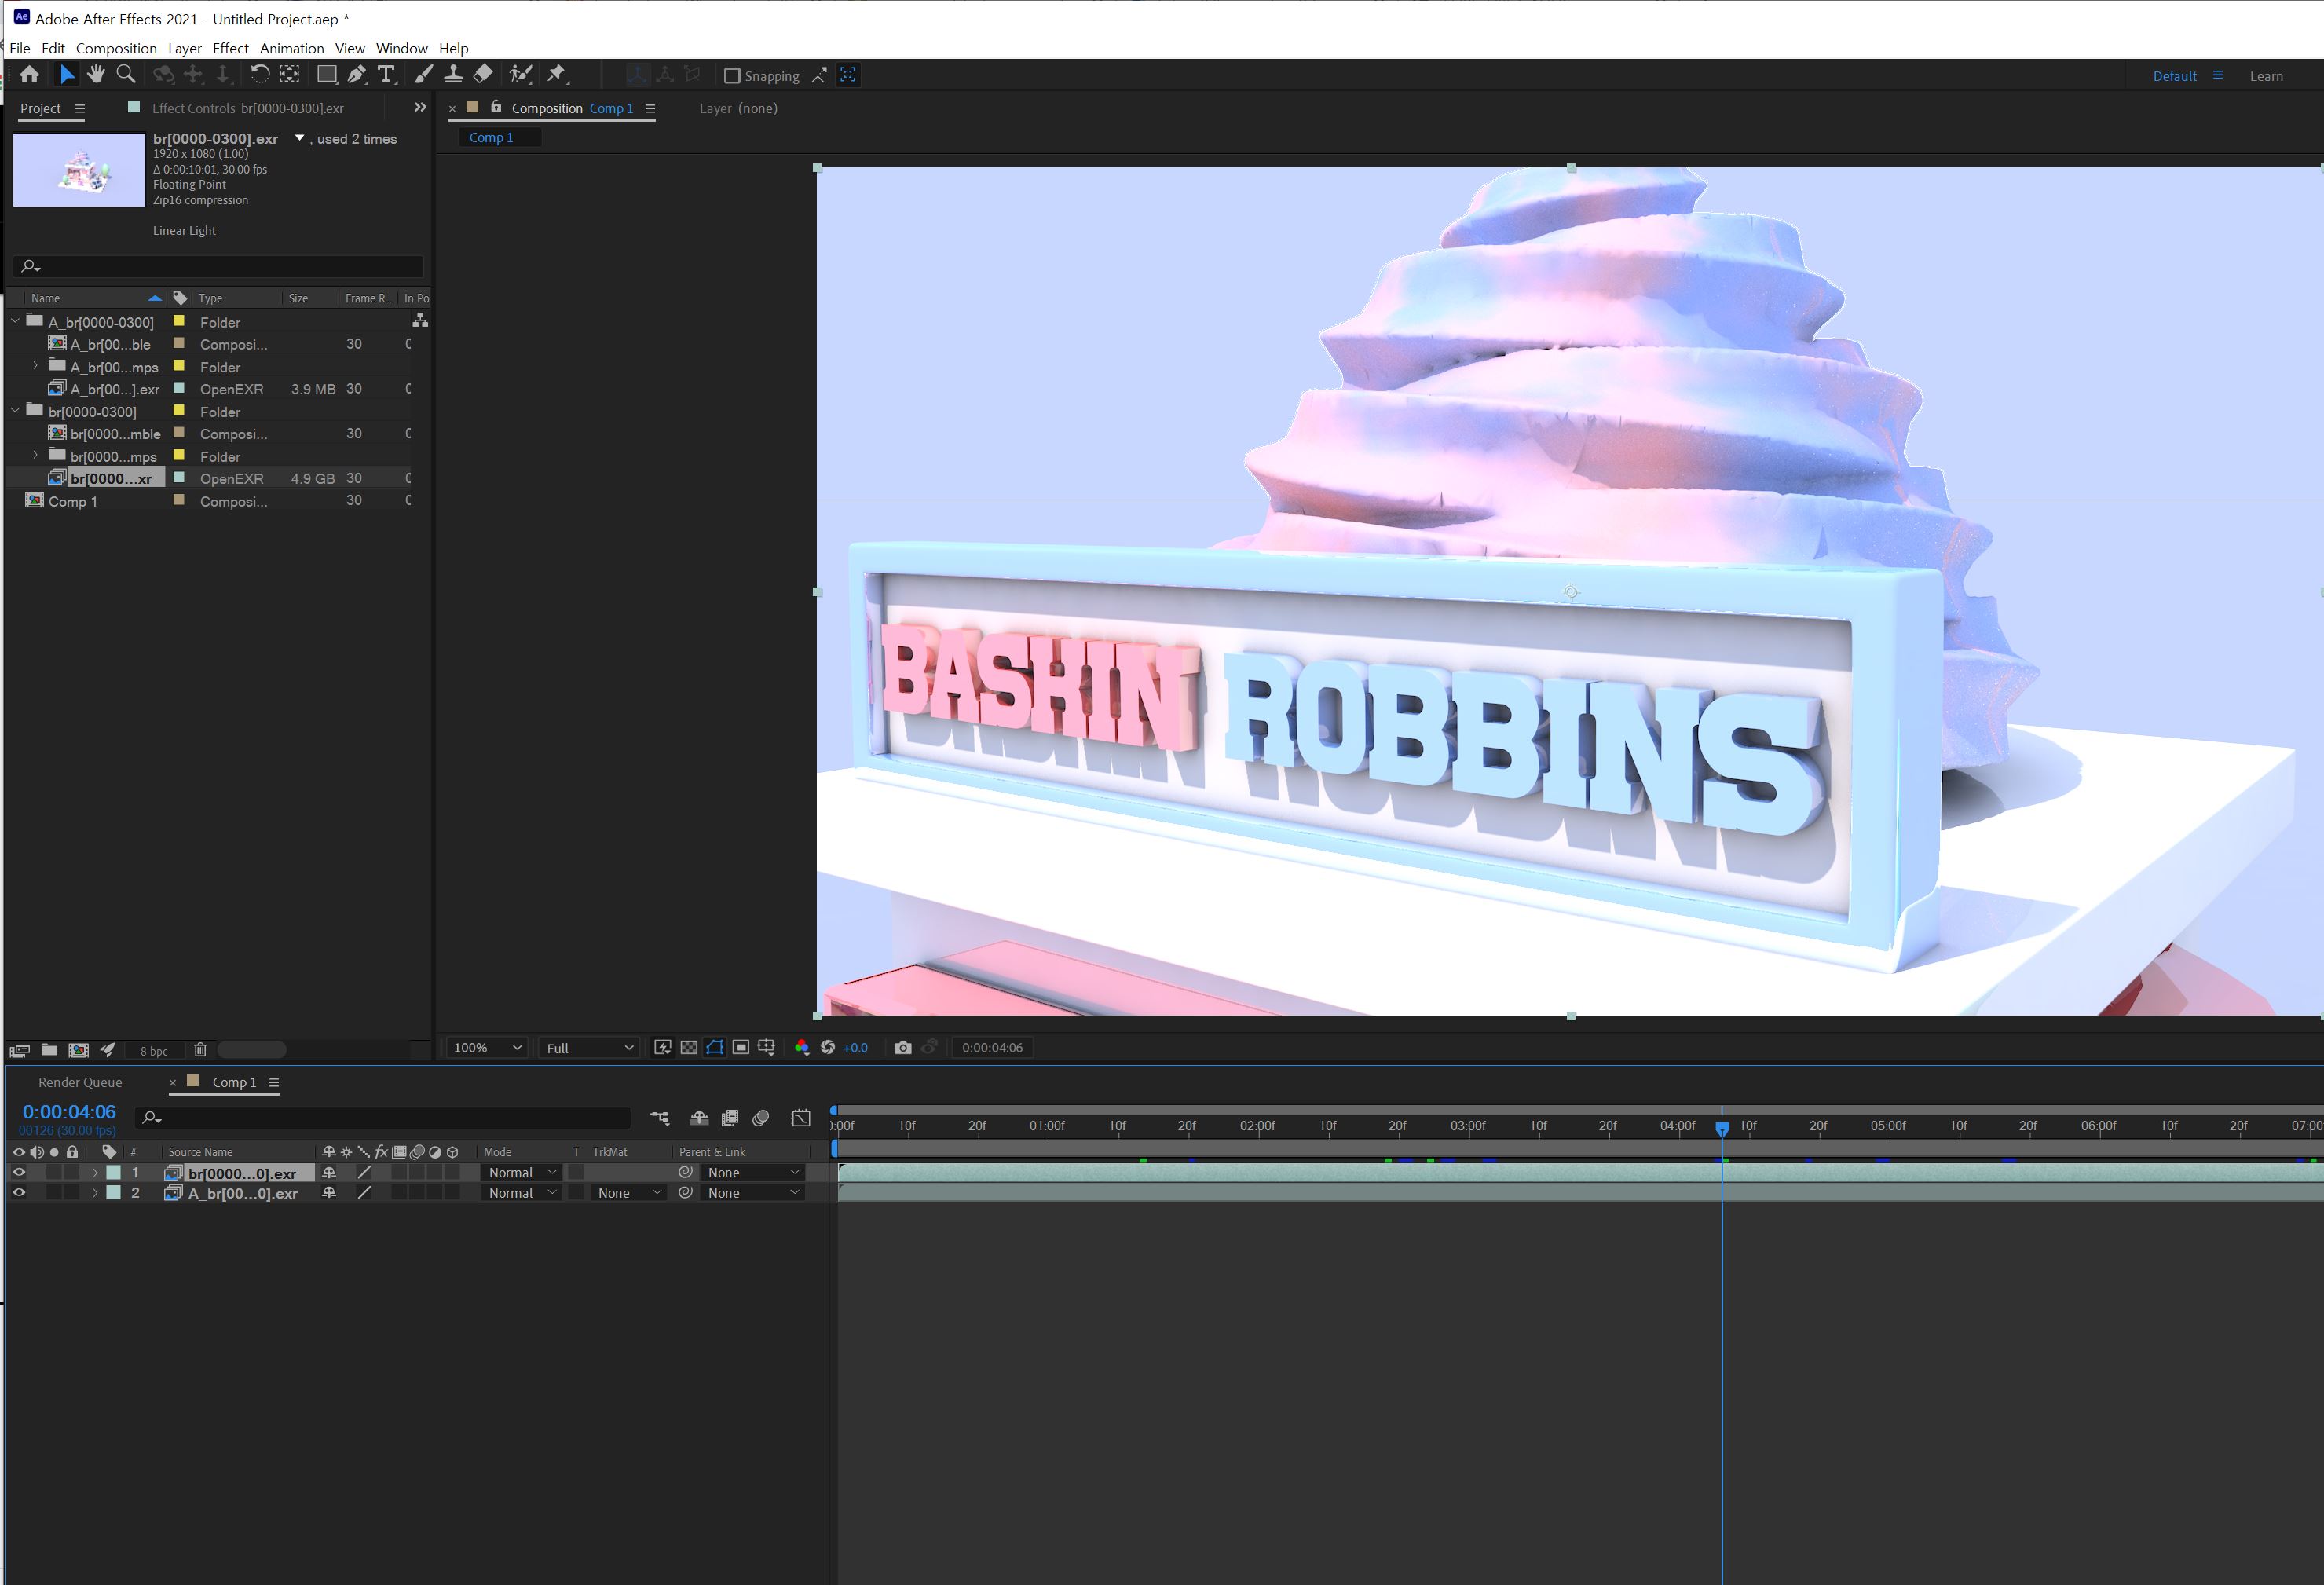Select the Rectangle shape tool
Screen dimensions: 2324x1585
[326, 74]
